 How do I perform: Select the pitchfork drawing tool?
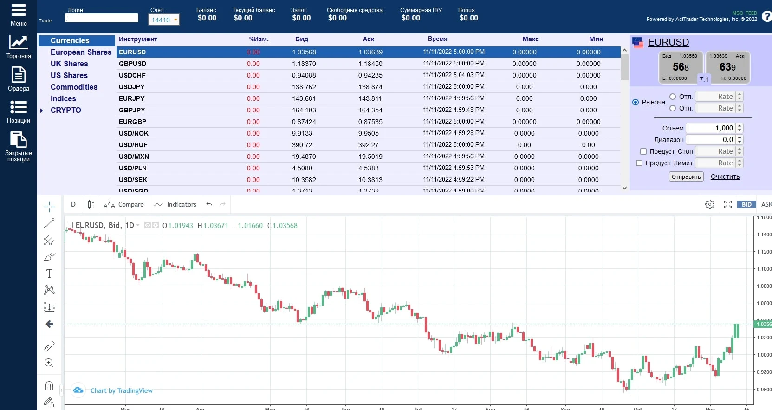[x=49, y=240]
